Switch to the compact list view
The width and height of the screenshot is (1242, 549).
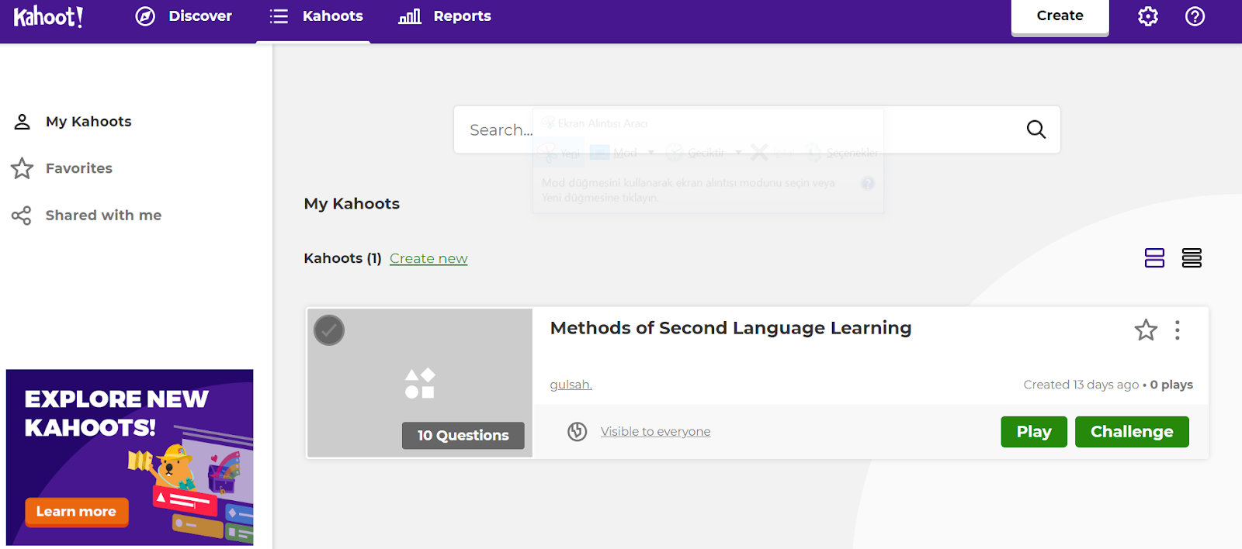[x=1192, y=258]
